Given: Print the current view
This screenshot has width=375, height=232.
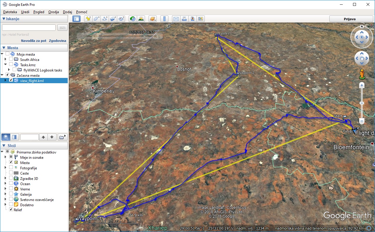Looking at the screenshot, I should (184, 19).
